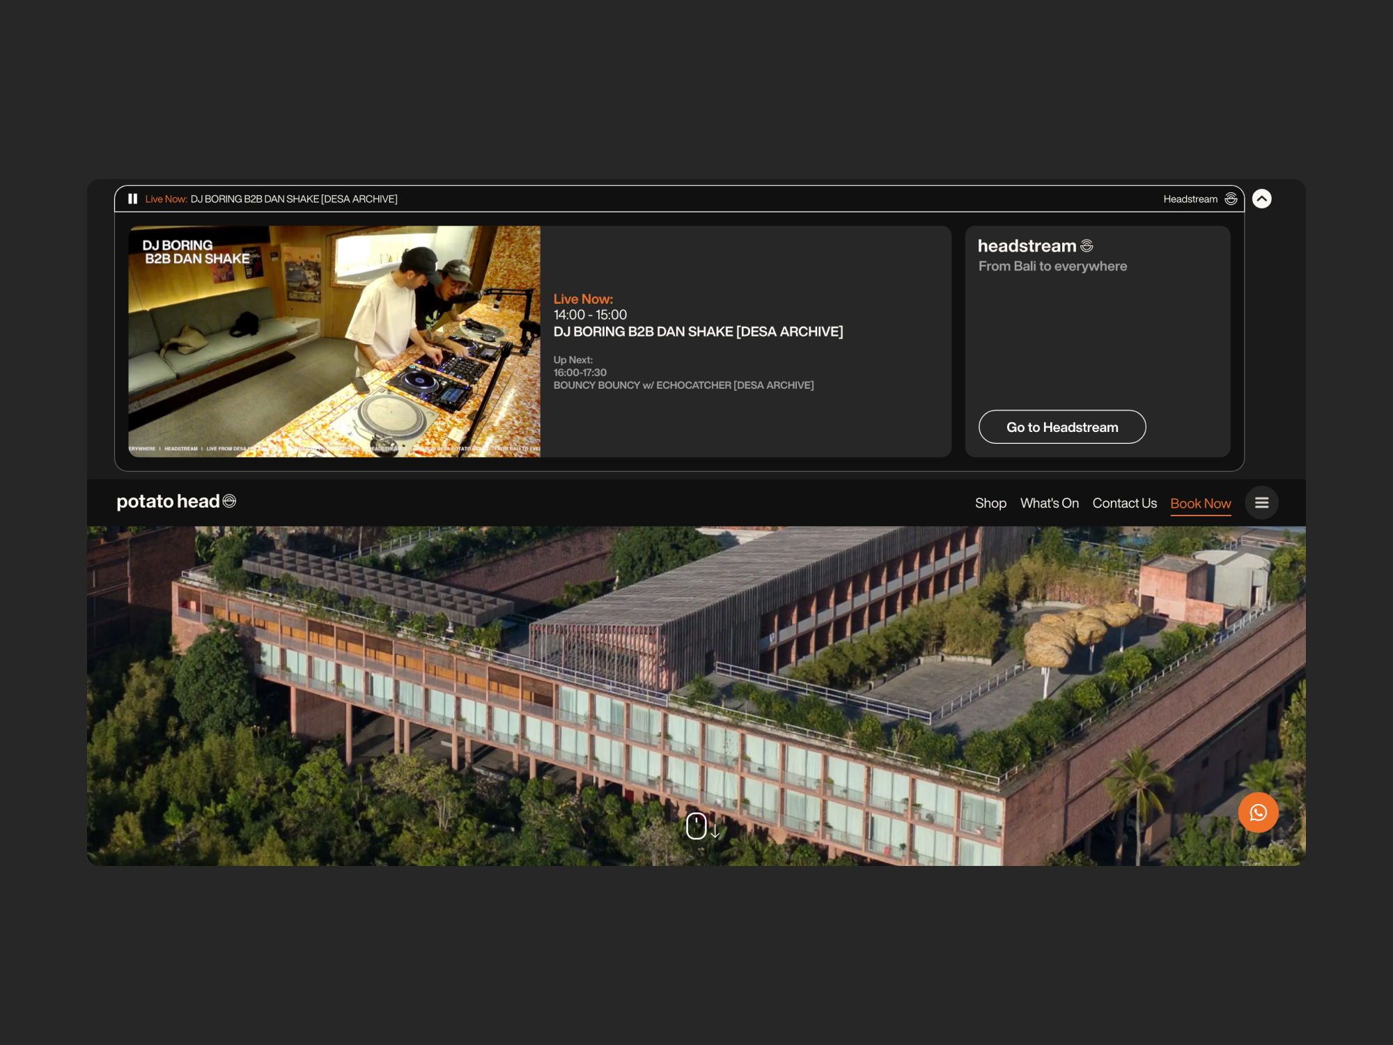Click the From Bali to everywhere tagline
1393x1045 pixels.
pos(1052,266)
